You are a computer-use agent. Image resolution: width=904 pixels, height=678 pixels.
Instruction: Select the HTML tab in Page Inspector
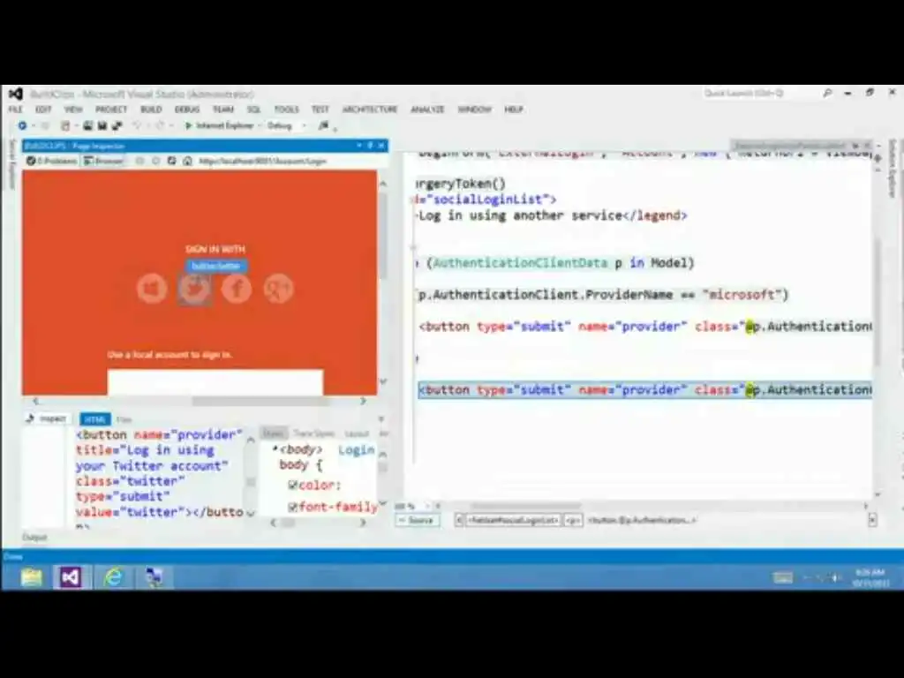95,419
